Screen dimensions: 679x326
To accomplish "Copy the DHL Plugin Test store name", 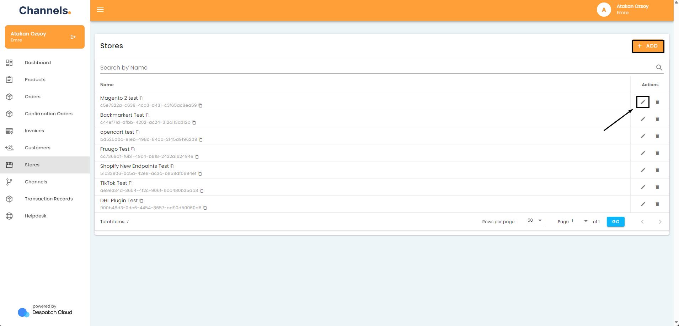I will pyautogui.click(x=141, y=201).
